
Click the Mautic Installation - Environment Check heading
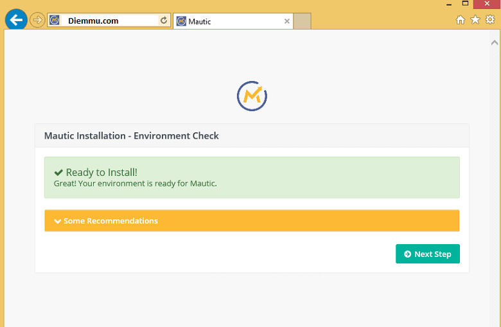pos(131,136)
